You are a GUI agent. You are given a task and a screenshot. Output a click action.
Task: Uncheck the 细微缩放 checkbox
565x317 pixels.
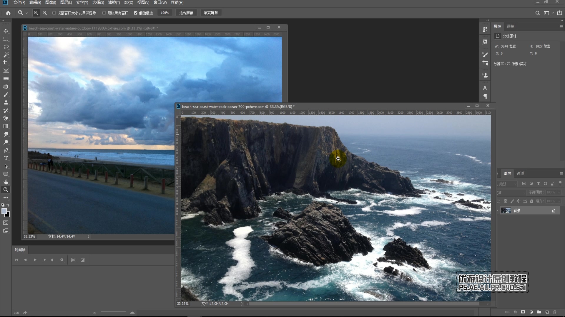pos(136,13)
